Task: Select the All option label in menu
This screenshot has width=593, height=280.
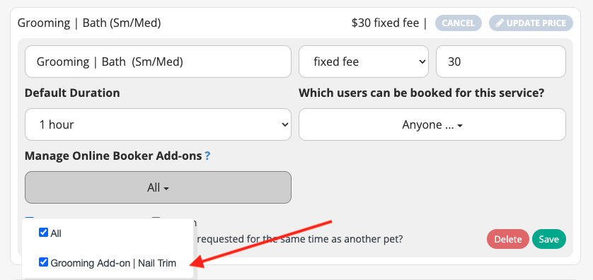Action: tap(56, 233)
